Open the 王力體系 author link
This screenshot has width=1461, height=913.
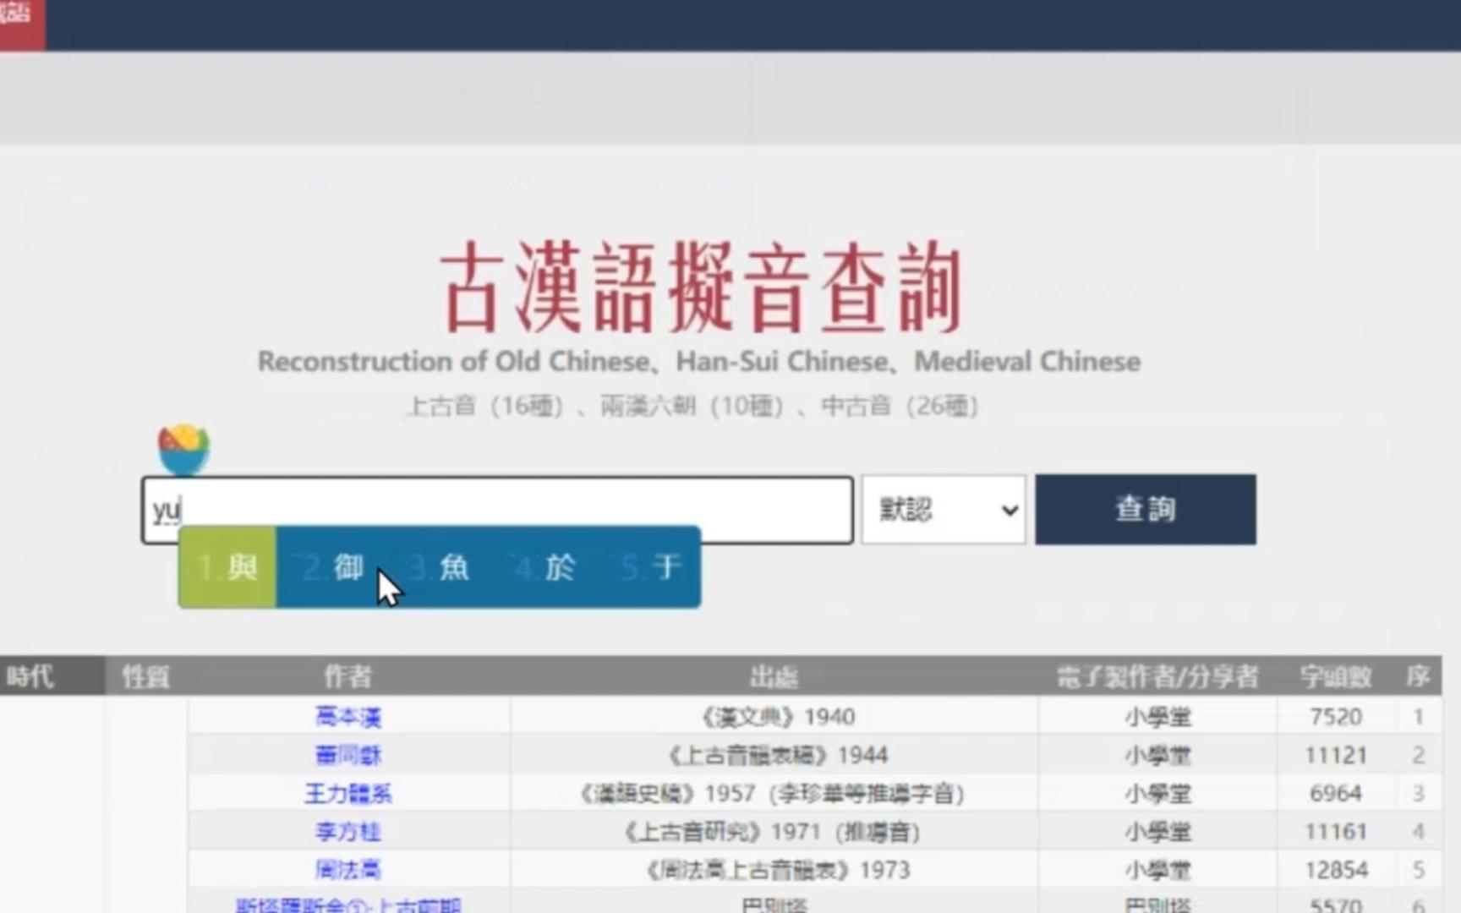tap(348, 793)
